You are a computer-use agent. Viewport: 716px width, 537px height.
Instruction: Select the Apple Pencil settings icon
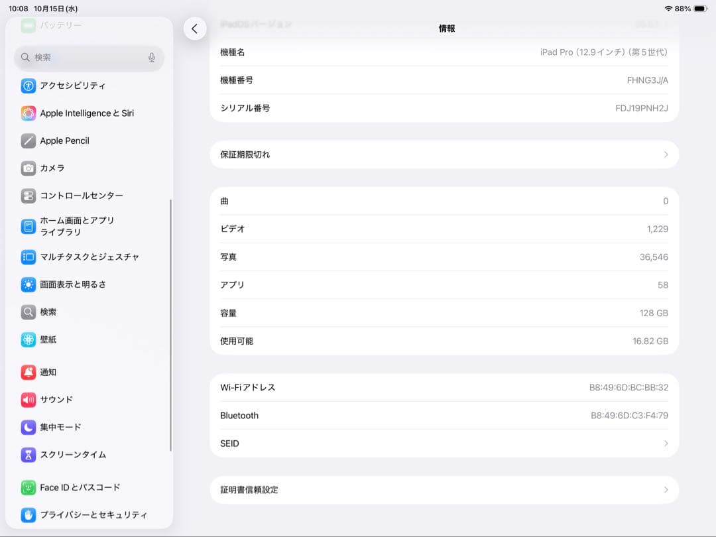point(27,141)
